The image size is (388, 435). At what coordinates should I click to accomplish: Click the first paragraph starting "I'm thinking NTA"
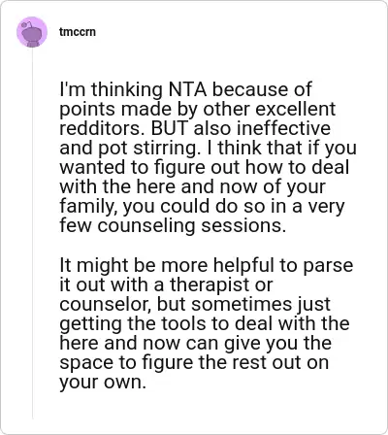click(208, 157)
